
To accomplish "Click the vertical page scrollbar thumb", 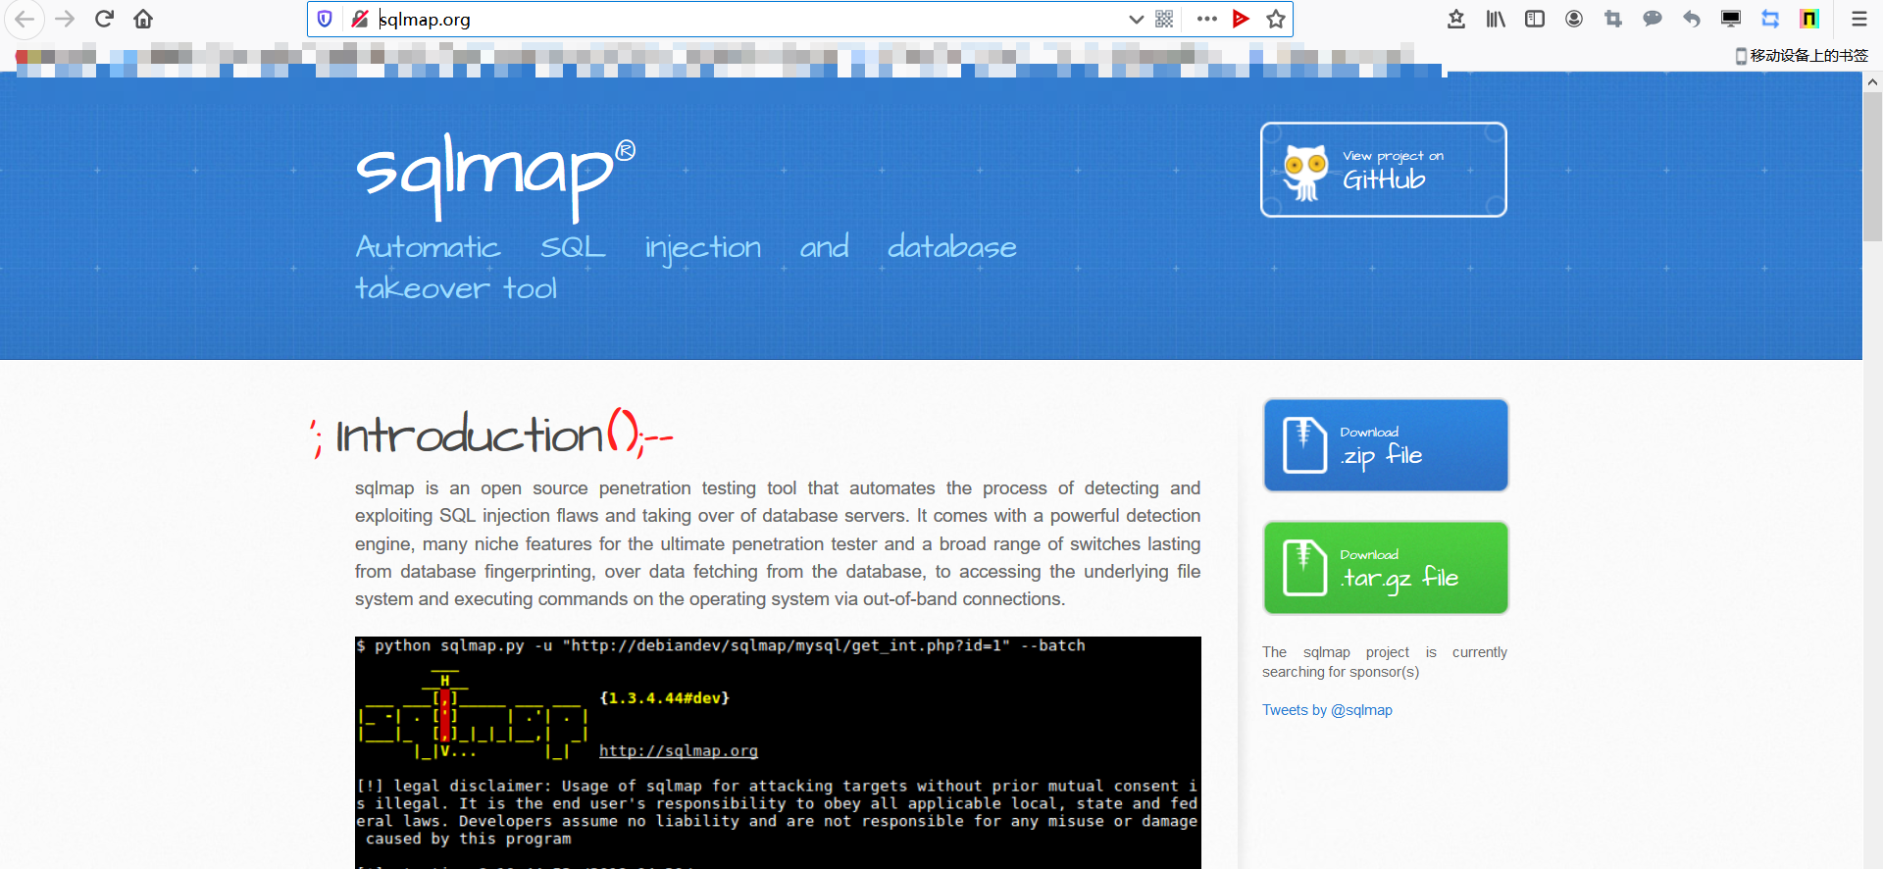I will coord(1872,167).
